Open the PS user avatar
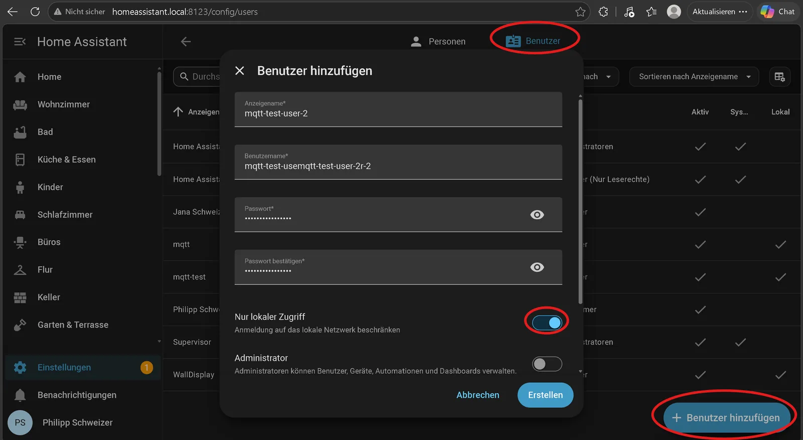 point(20,422)
